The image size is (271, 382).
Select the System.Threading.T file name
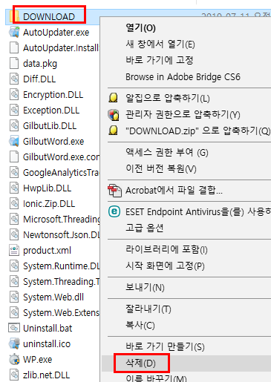point(61,282)
